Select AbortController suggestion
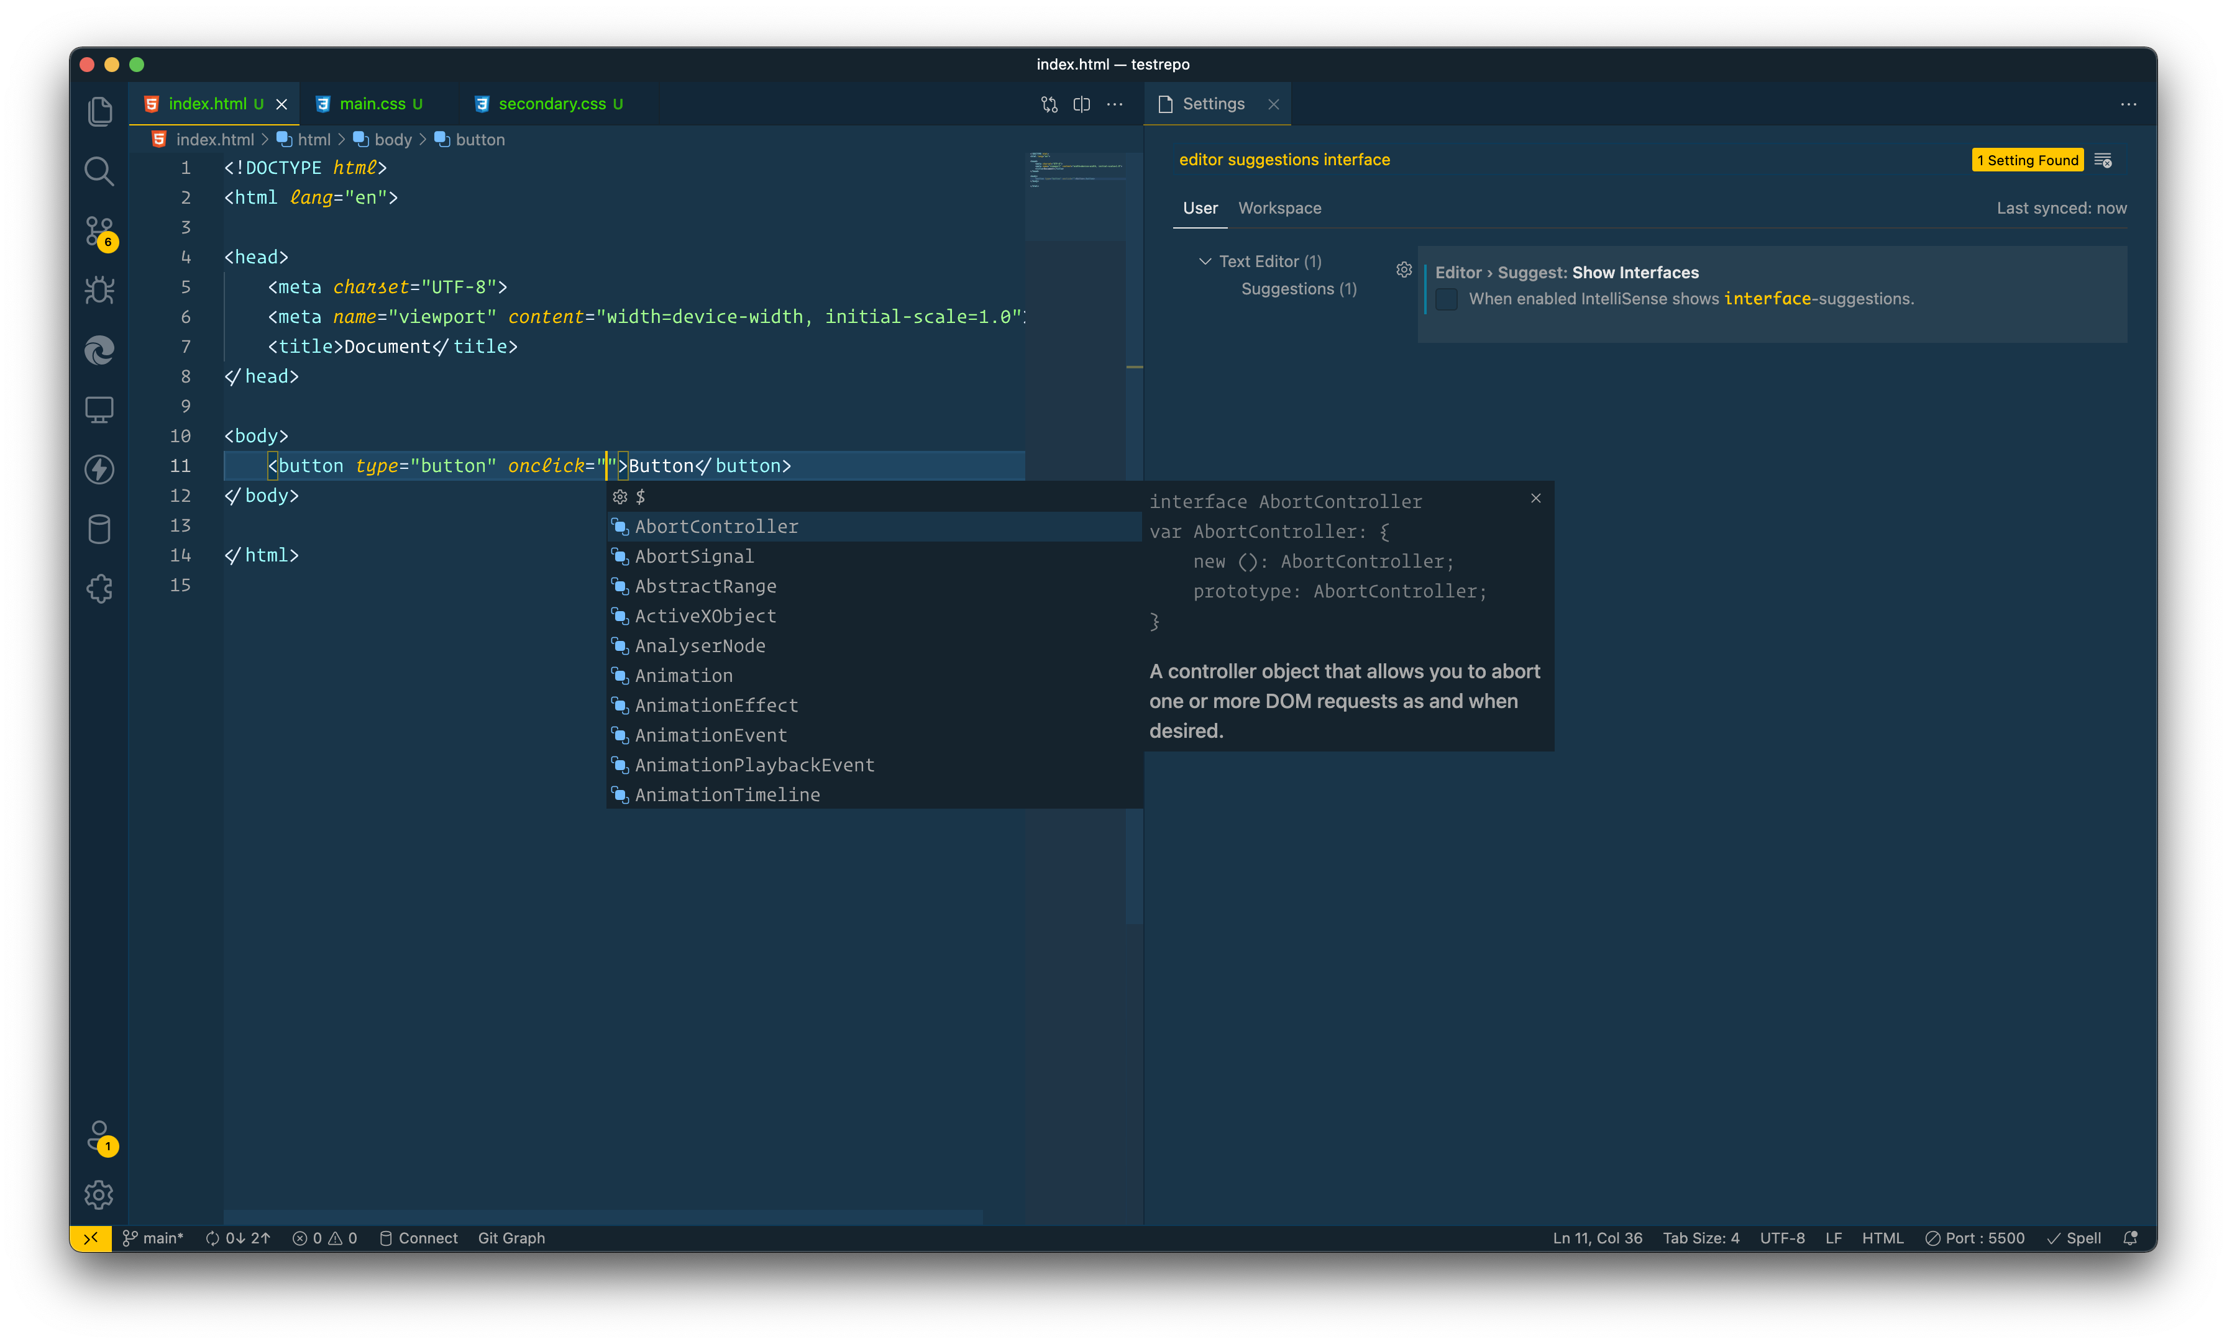Viewport: 2227px width, 1344px height. 874,527
